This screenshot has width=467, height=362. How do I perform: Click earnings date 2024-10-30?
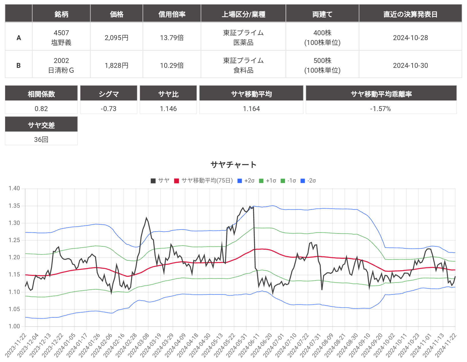point(410,65)
